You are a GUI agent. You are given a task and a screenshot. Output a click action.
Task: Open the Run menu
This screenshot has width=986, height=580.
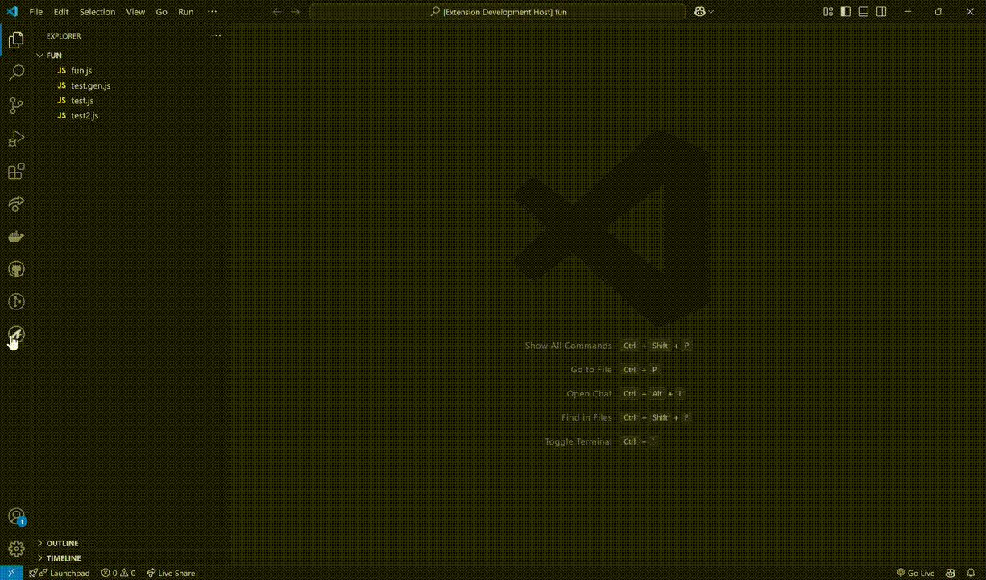(186, 12)
